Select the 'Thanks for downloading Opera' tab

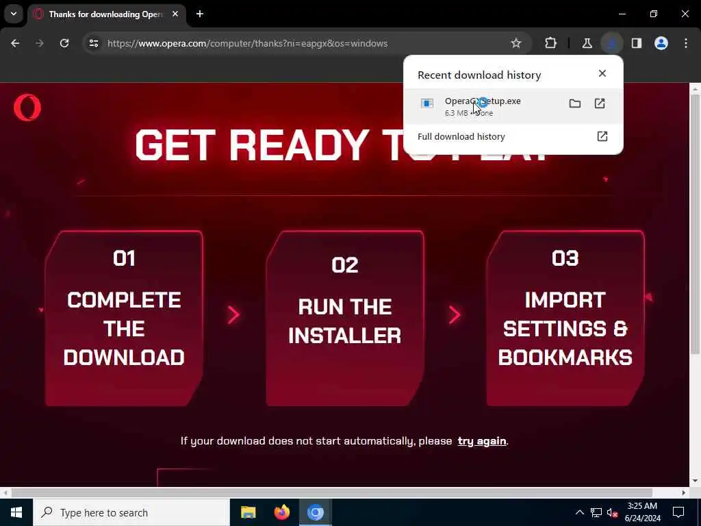(105, 14)
